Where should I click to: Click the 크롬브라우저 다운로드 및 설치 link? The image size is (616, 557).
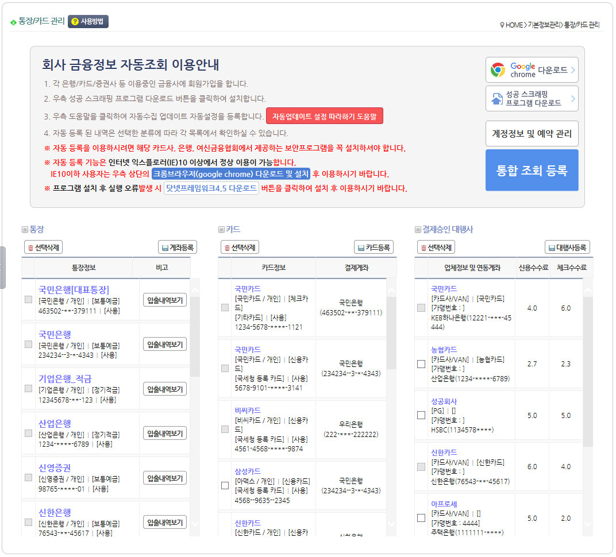pos(231,174)
